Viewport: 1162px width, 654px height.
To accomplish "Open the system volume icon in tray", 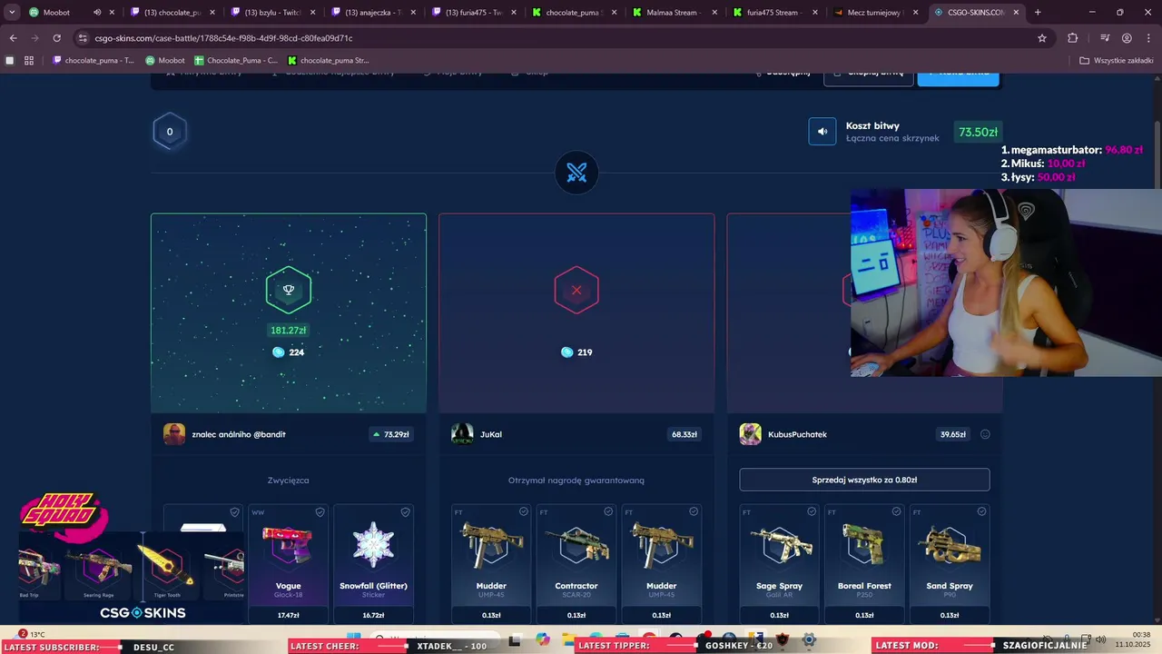I will coord(1101,639).
